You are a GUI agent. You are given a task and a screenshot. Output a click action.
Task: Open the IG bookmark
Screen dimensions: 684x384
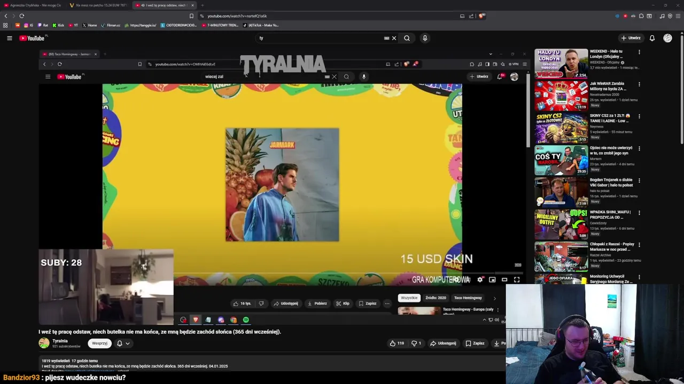point(28,25)
